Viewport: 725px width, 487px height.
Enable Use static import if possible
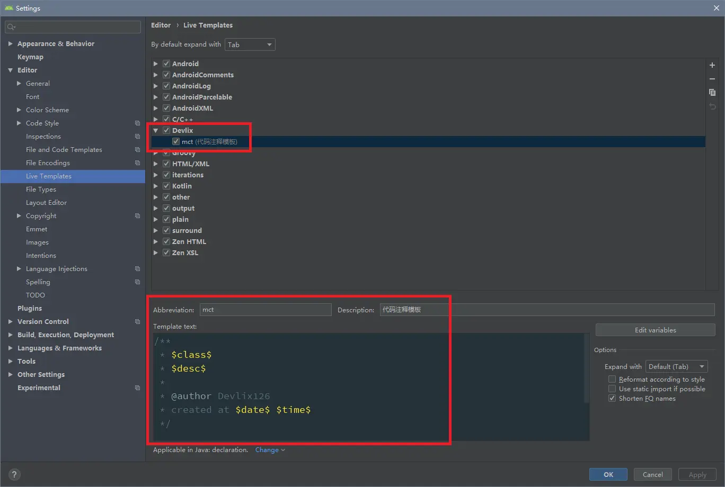(612, 389)
